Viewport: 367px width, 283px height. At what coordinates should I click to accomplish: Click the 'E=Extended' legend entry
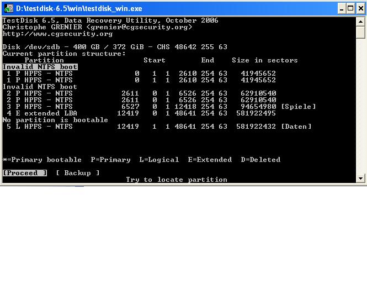[x=210, y=160]
